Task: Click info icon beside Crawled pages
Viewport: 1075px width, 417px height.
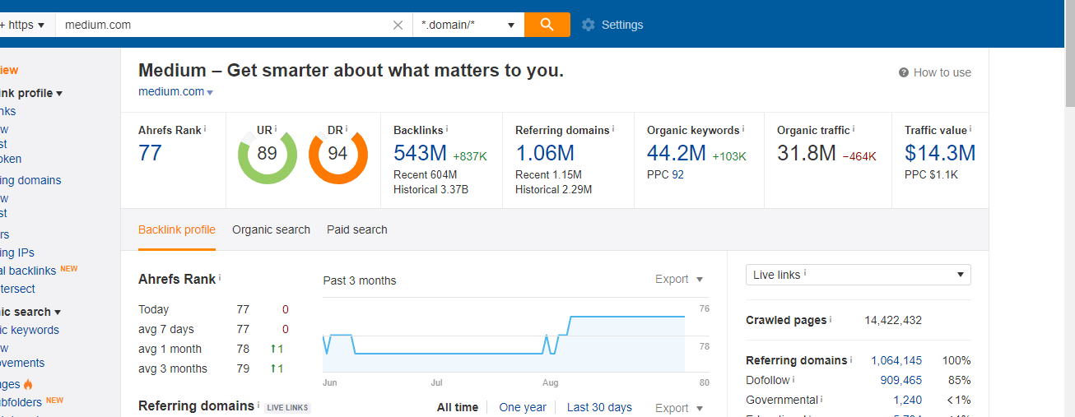Action: coord(831,320)
